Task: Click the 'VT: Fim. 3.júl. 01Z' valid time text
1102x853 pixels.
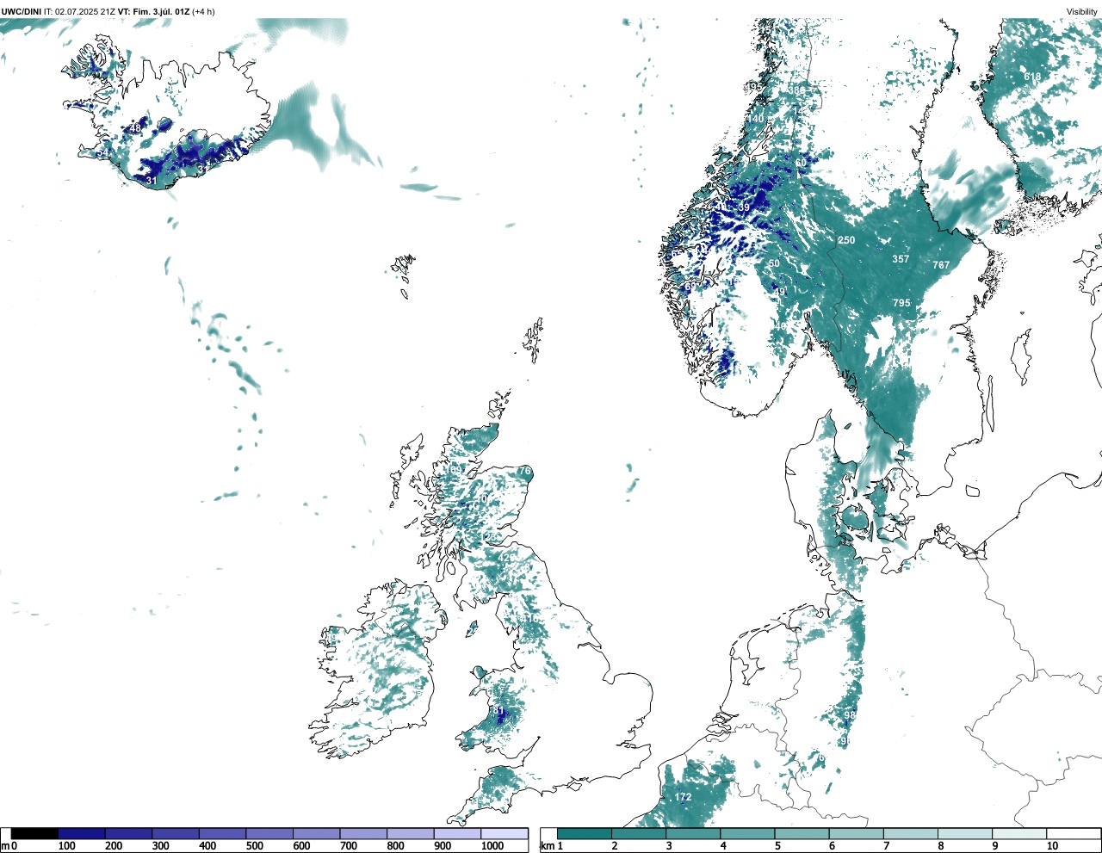Action: pyautogui.click(x=153, y=12)
